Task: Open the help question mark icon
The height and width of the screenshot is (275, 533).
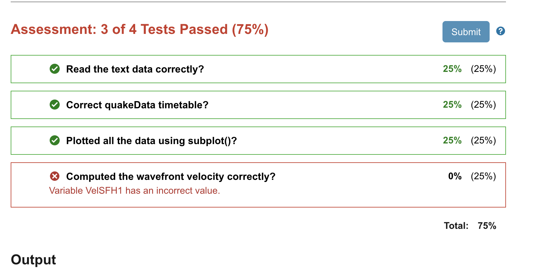Action: click(500, 31)
